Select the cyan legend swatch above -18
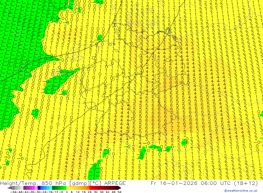This screenshot has height=193, width=263. pyautogui.click(x=50, y=188)
